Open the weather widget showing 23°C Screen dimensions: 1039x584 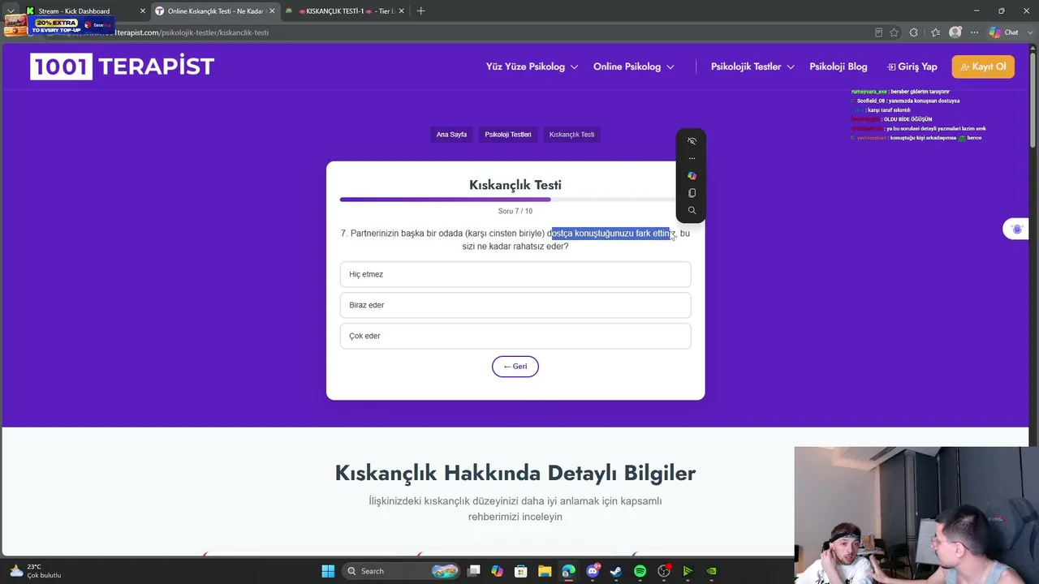click(35, 571)
